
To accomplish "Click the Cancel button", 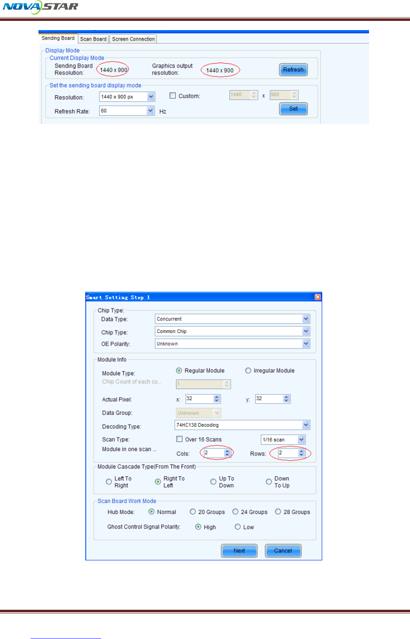I will [283, 551].
